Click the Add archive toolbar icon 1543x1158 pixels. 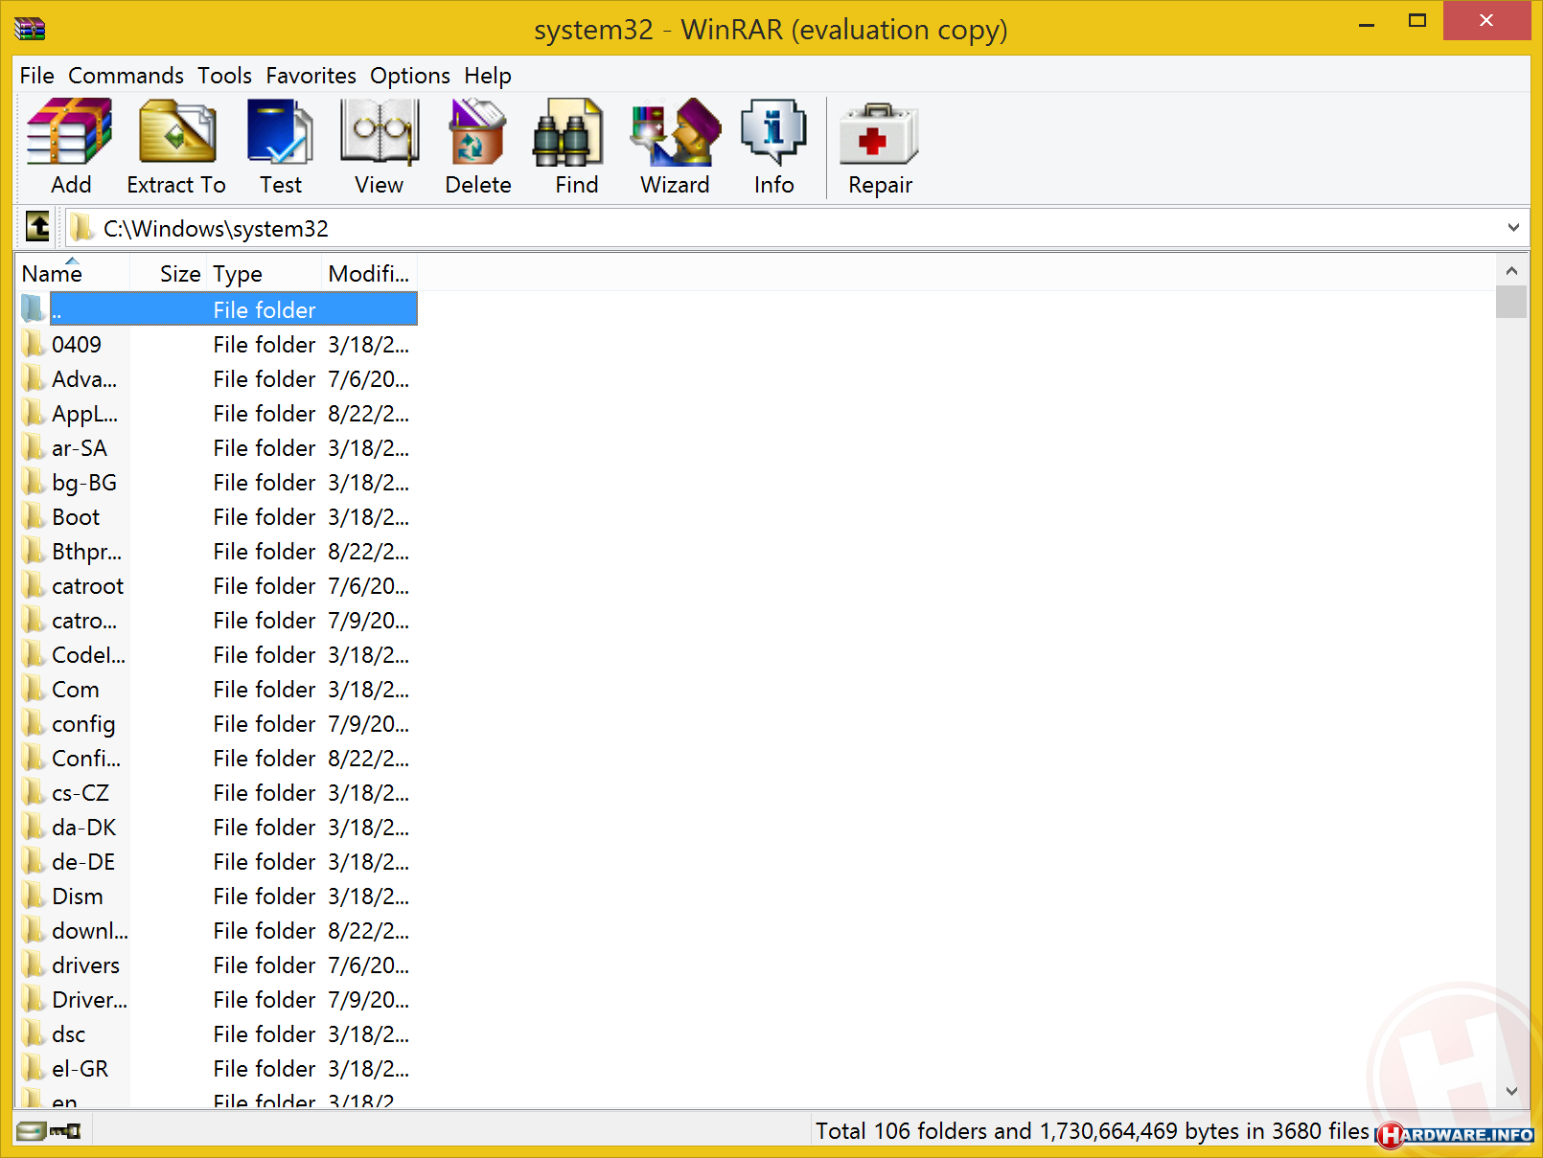[70, 148]
